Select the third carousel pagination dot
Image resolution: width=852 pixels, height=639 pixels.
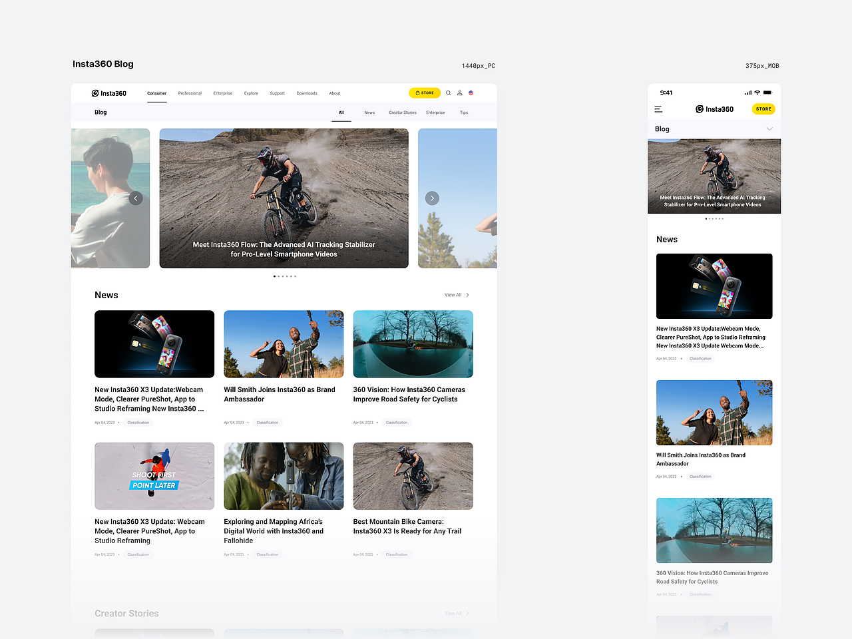click(x=282, y=276)
